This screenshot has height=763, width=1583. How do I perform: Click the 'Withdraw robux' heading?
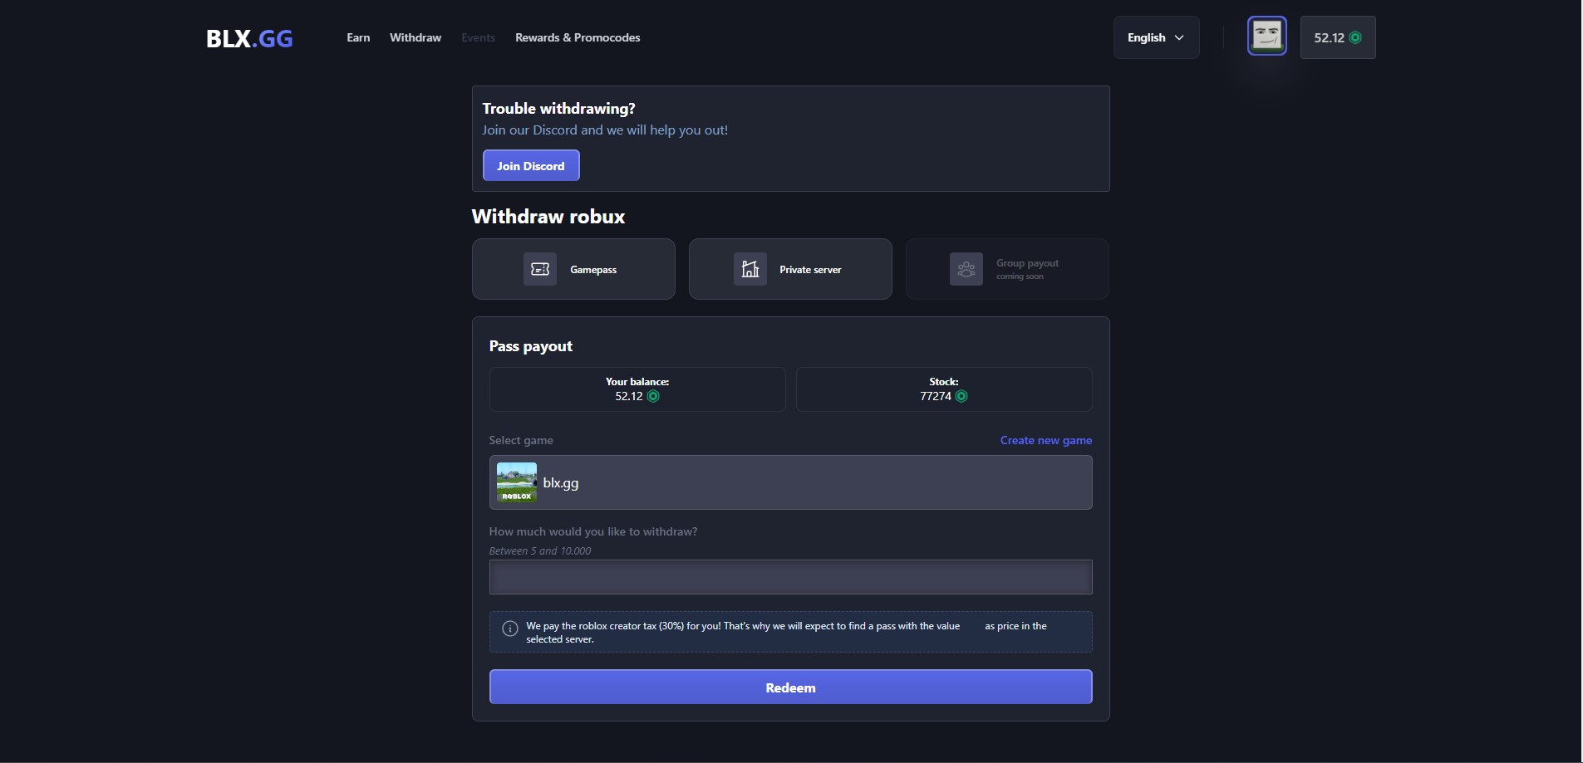coord(548,217)
